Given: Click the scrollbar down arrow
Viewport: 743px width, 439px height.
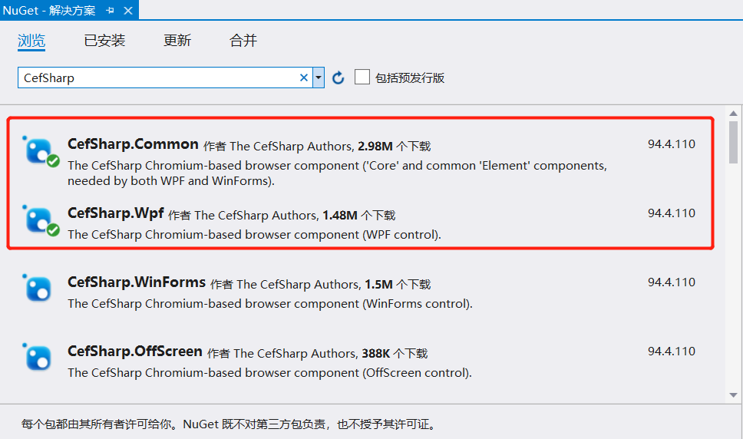Looking at the screenshot, I should tap(733, 395).
